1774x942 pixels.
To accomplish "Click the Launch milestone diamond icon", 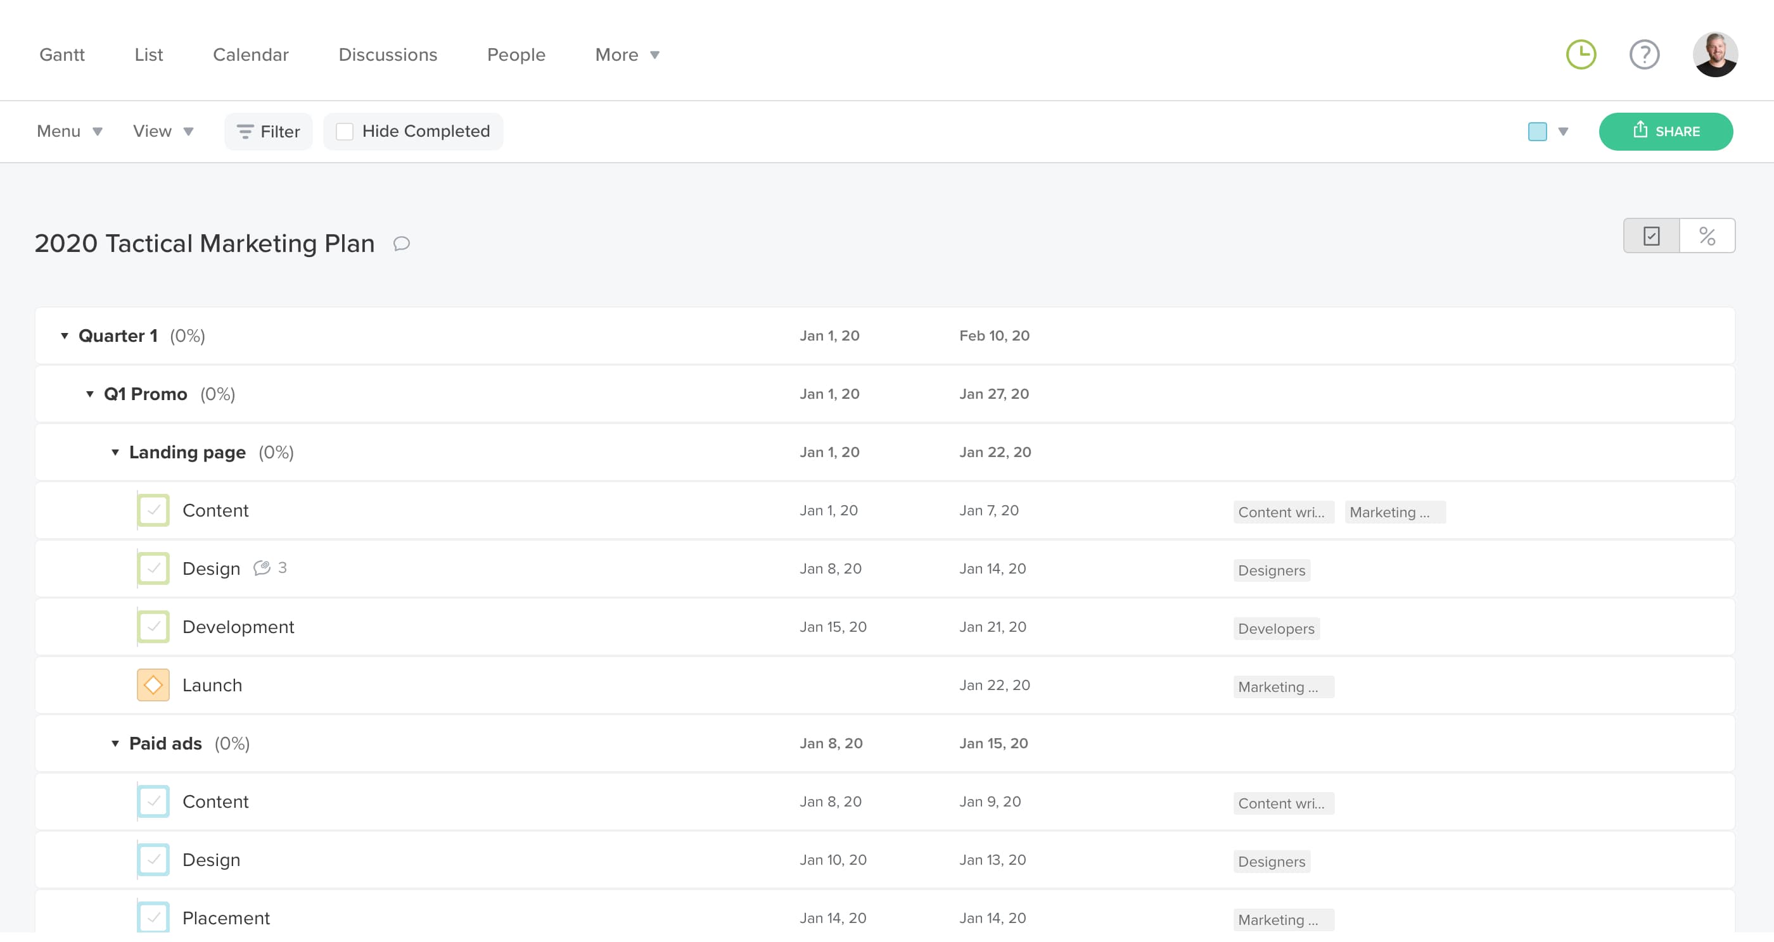I will [153, 684].
